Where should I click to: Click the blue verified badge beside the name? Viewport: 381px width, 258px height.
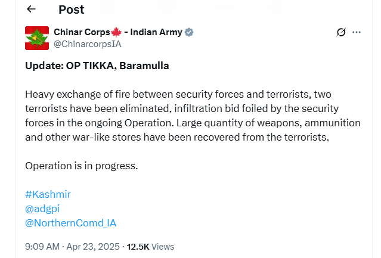pyautogui.click(x=189, y=32)
